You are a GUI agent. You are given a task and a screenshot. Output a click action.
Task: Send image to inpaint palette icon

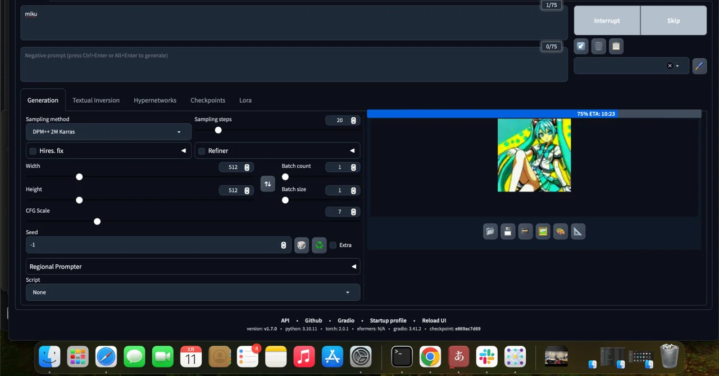pyautogui.click(x=560, y=231)
